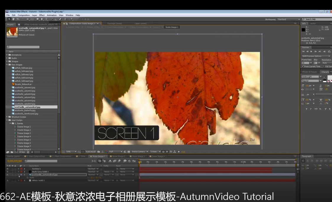Select the Rectangle shape tool
Screen dimensions: 332x202
[x=38, y=19]
